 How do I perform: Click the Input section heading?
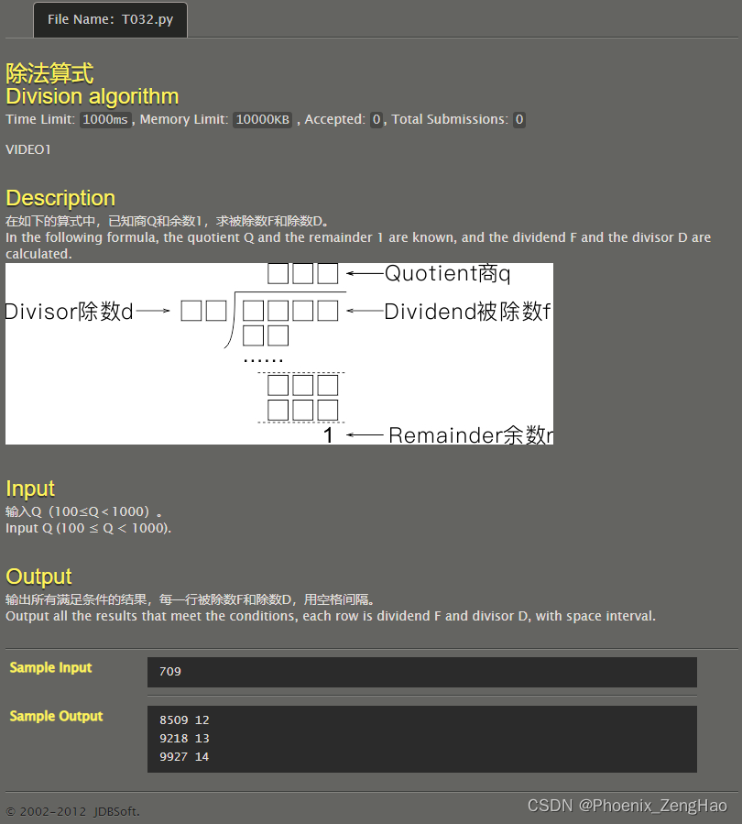(x=29, y=489)
